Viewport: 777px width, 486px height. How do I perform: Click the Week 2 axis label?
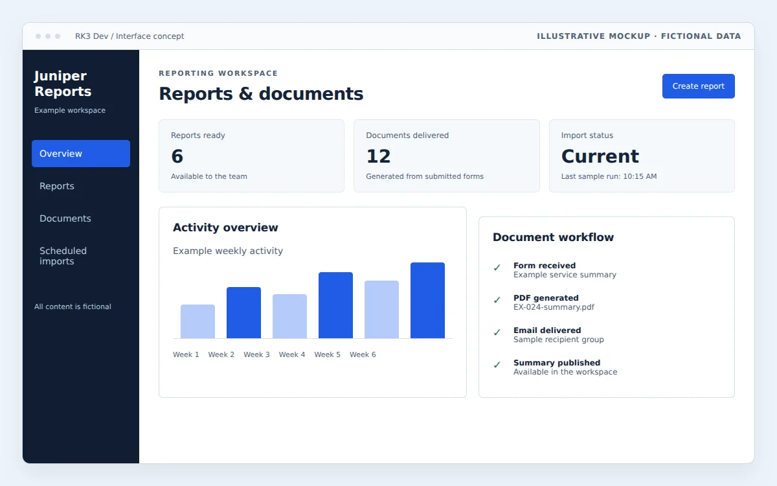click(x=221, y=354)
